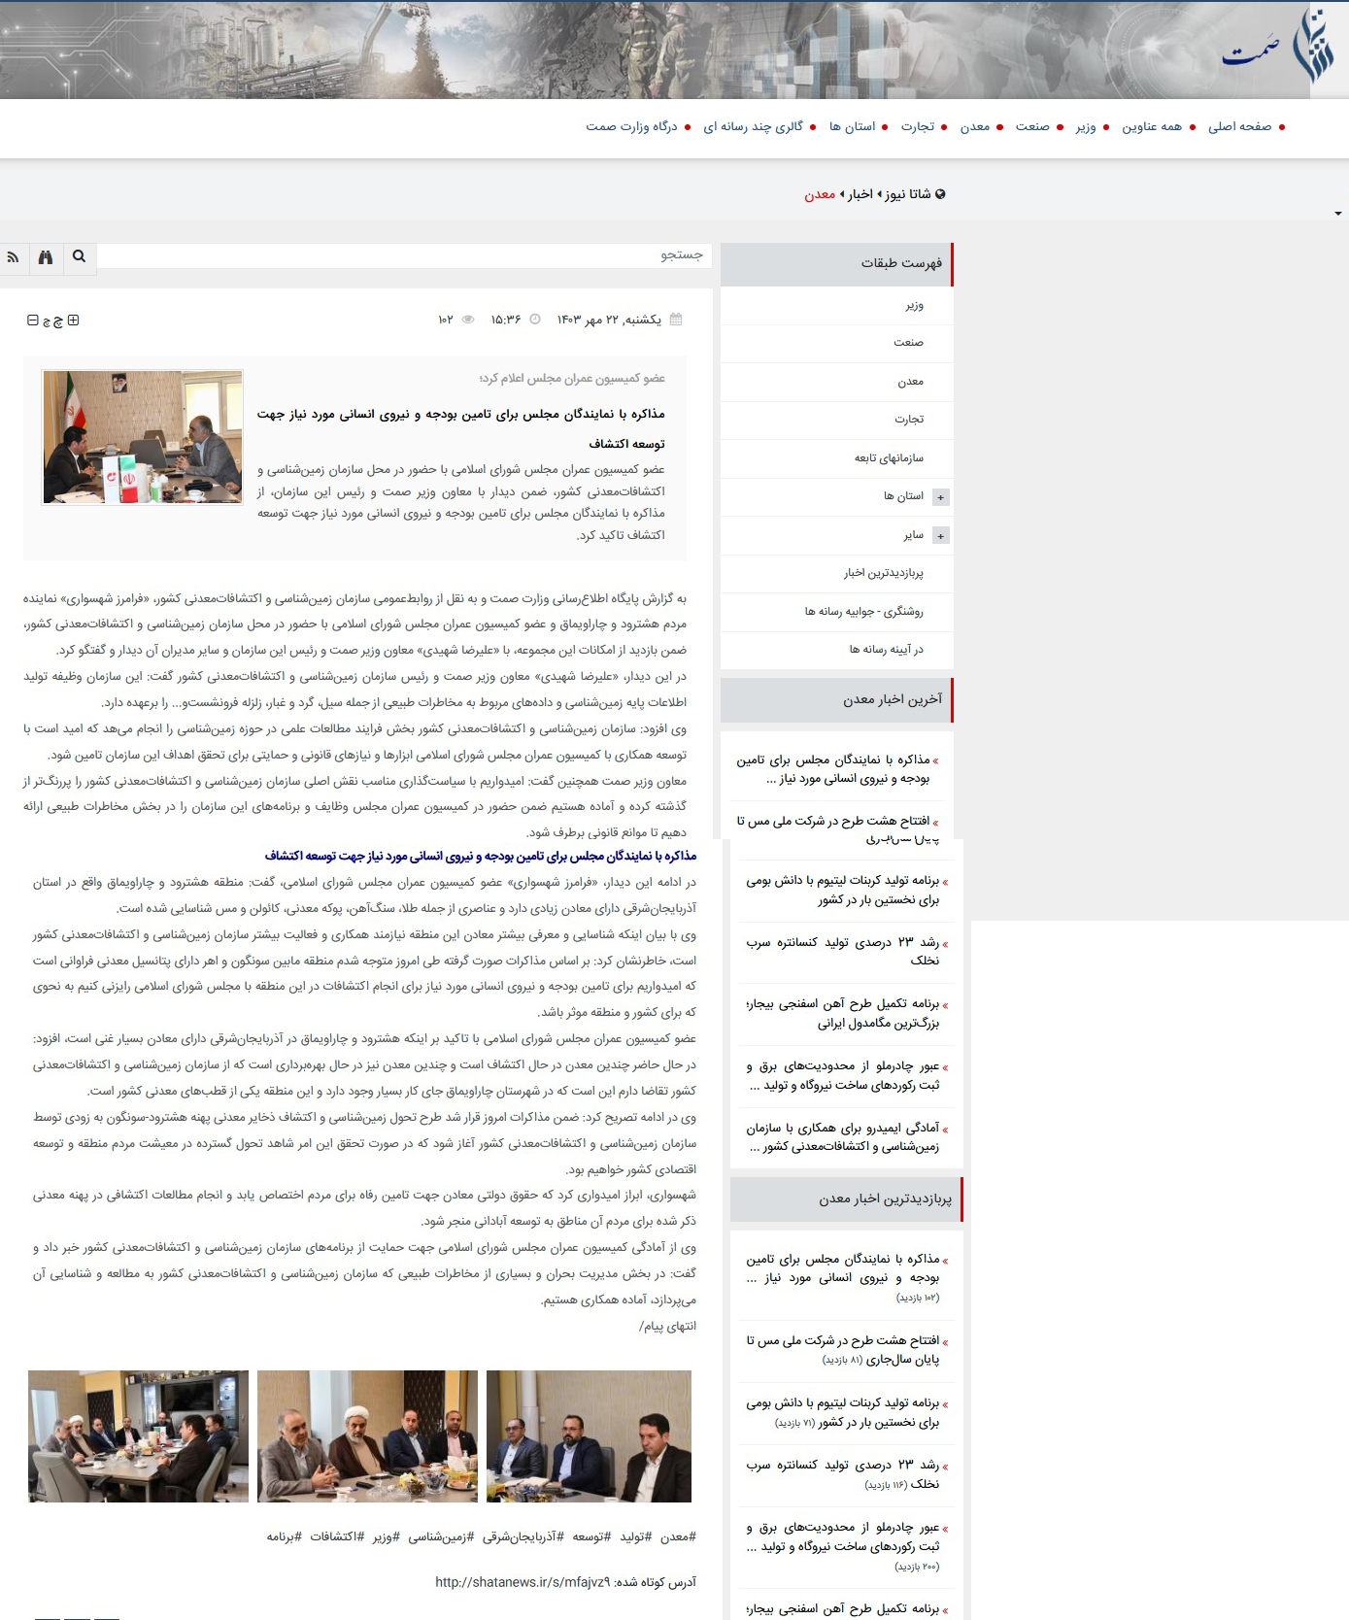The width and height of the screenshot is (1349, 1620).
Task: Click inside the جستجو search field
Action: (404, 255)
